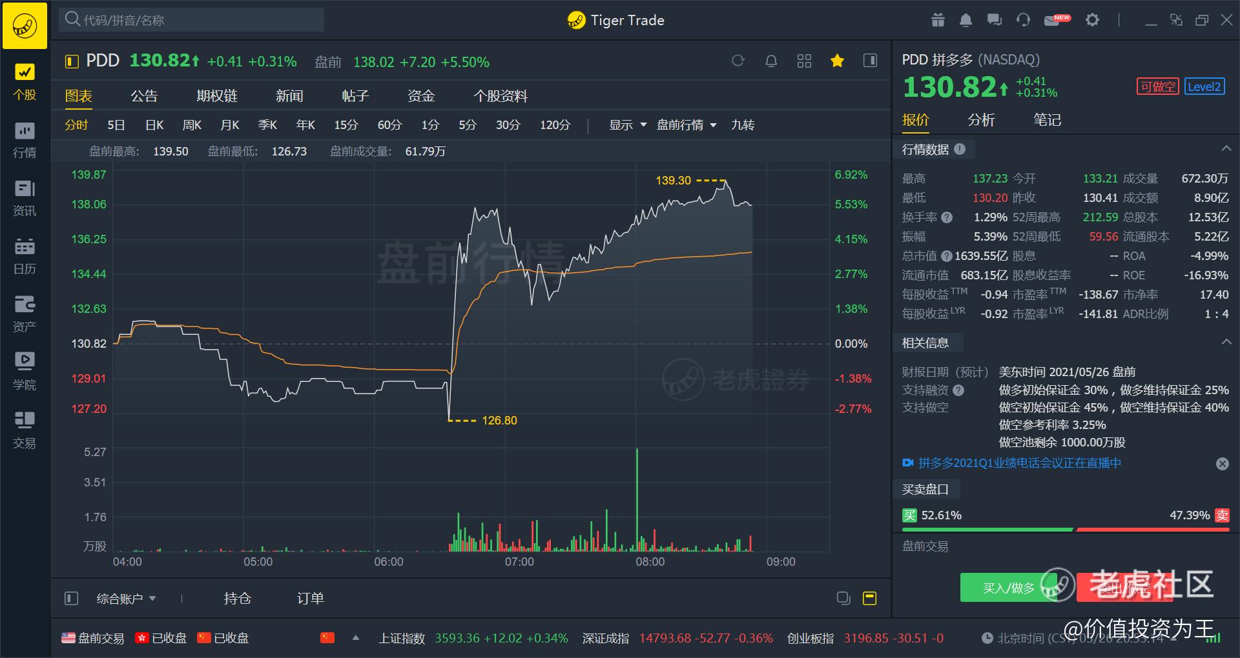Open the 订单 orders tab in bottom bar
1240x658 pixels.
[310, 599]
